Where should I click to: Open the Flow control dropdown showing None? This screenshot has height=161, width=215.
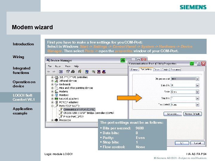(197, 105)
